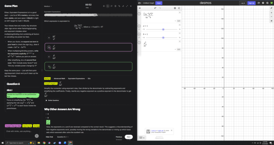The width and height of the screenshot is (274, 145).
Task: Flag this question with the flag icon
Action: point(112,6)
